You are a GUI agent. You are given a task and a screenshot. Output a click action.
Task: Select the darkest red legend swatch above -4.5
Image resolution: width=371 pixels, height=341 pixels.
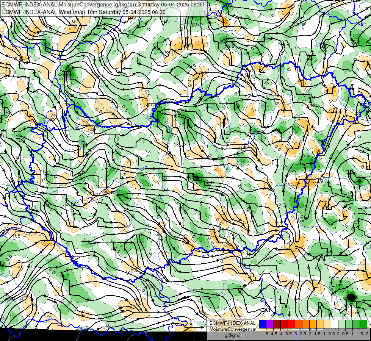[x=277, y=324]
